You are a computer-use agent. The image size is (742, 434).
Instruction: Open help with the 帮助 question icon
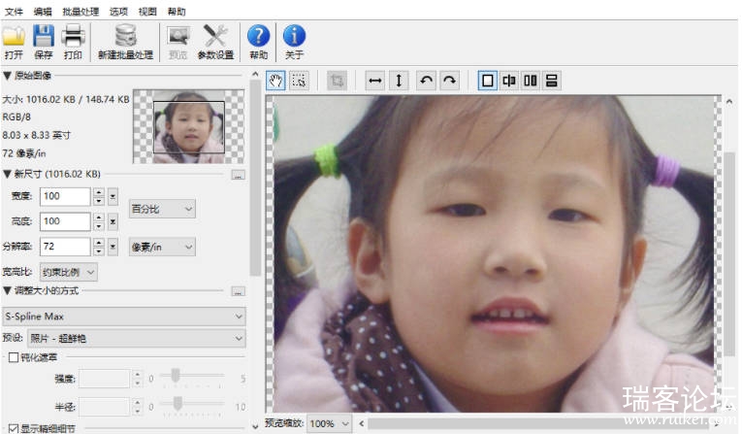[x=258, y=42]
